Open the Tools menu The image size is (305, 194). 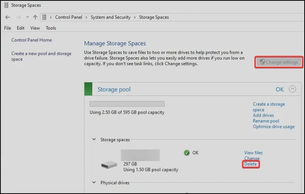pyautogui.click(x=51, y=28)
